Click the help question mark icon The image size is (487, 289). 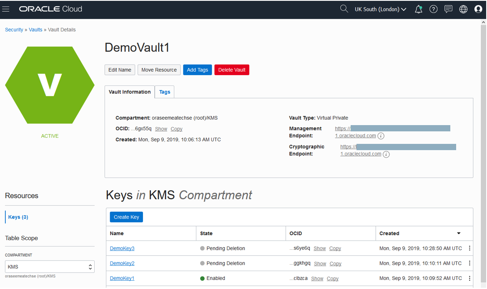[x=433, y=9]
